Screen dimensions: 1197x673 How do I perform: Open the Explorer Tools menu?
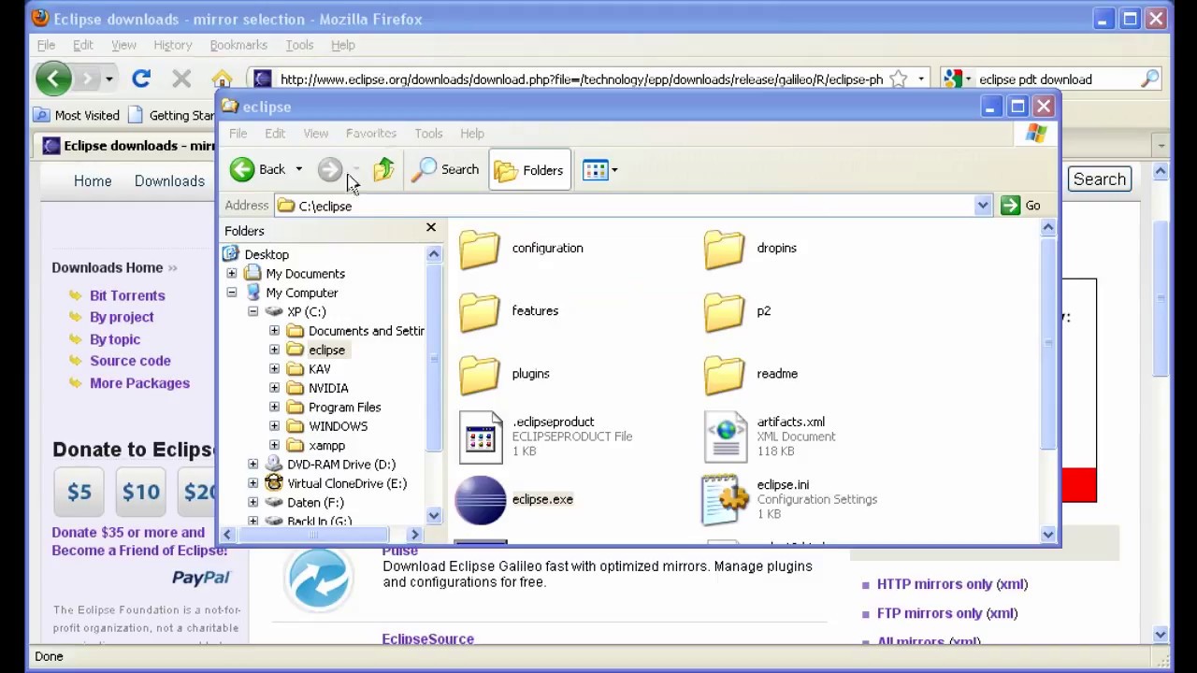pos(428,134)
